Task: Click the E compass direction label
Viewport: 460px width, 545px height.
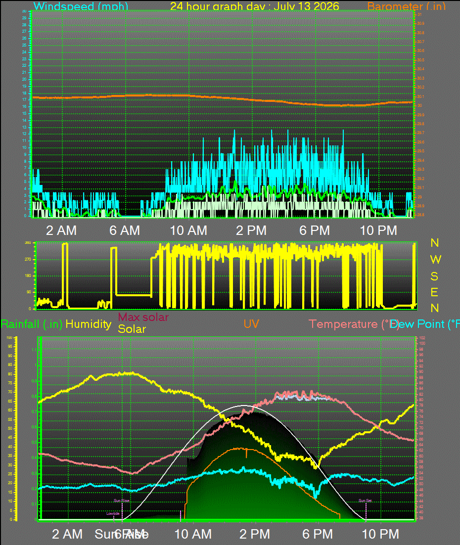Action: click(x=434, y=292)
